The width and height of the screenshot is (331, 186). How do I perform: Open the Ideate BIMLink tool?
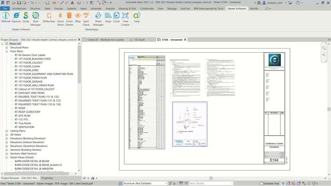tap(6, 17)
